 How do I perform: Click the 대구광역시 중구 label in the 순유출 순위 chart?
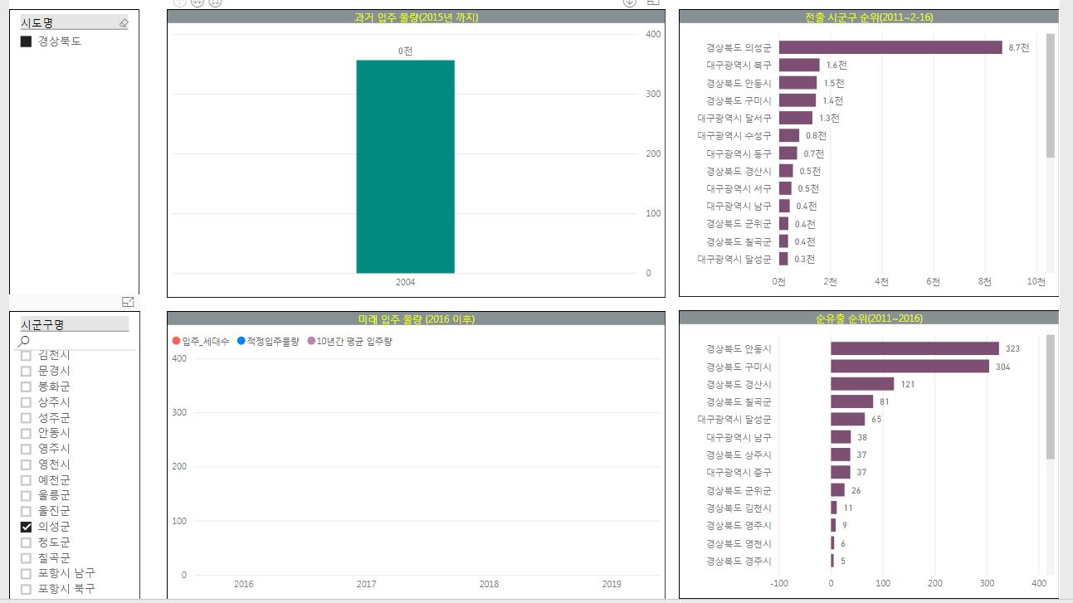[739, 472]
